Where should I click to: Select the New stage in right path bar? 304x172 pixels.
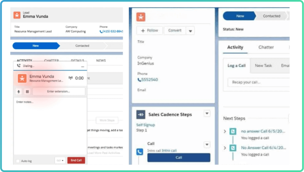tap(240, 16)
